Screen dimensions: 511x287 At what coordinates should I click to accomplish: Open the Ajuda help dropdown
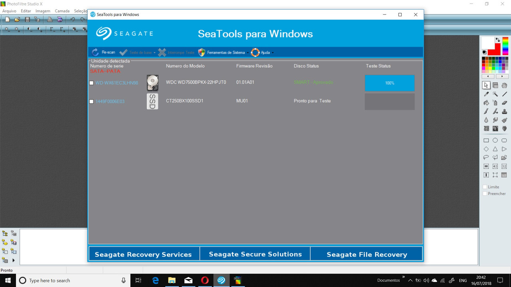[x=262, y=52]
